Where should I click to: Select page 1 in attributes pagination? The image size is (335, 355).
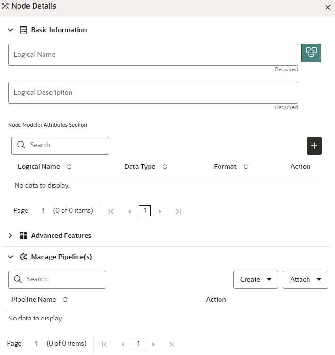click(x=145, y=211)
